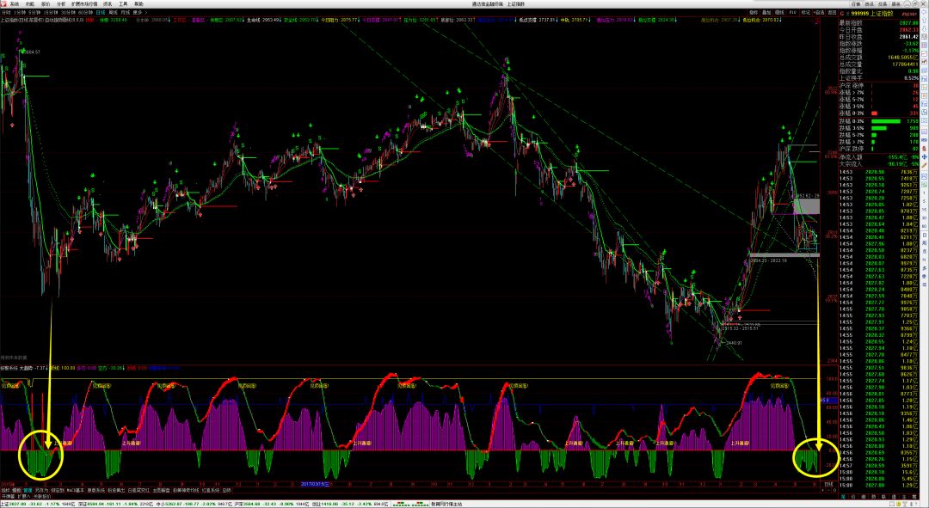The height and width of the screenshot is (508, 929).
Task: Open F10 company information
Action: (x=793, y=12)
